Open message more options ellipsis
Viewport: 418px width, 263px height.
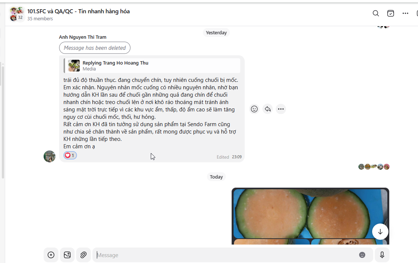[281, 109]
